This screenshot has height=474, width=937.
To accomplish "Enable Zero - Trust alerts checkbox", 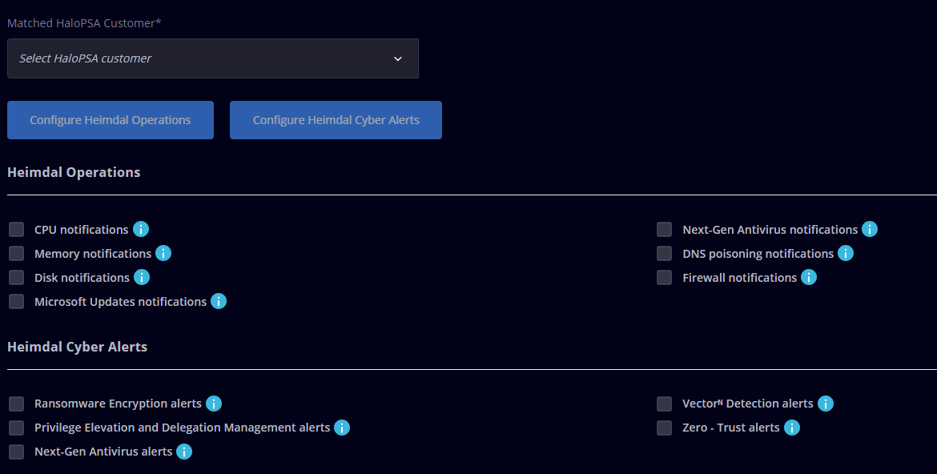I will (x=665, y=428).
